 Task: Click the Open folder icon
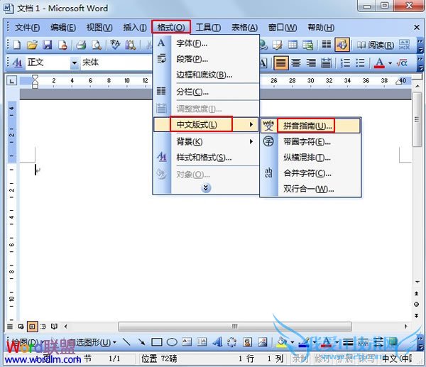click(32, 45)
